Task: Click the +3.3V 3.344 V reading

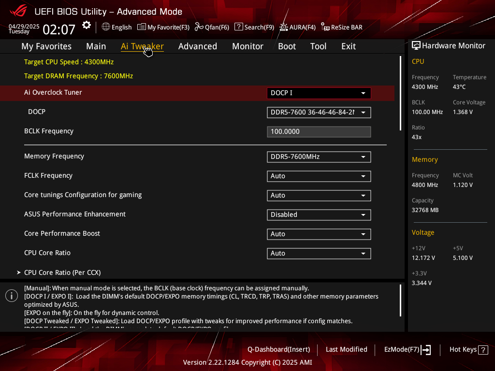Action: click(422, 283)
